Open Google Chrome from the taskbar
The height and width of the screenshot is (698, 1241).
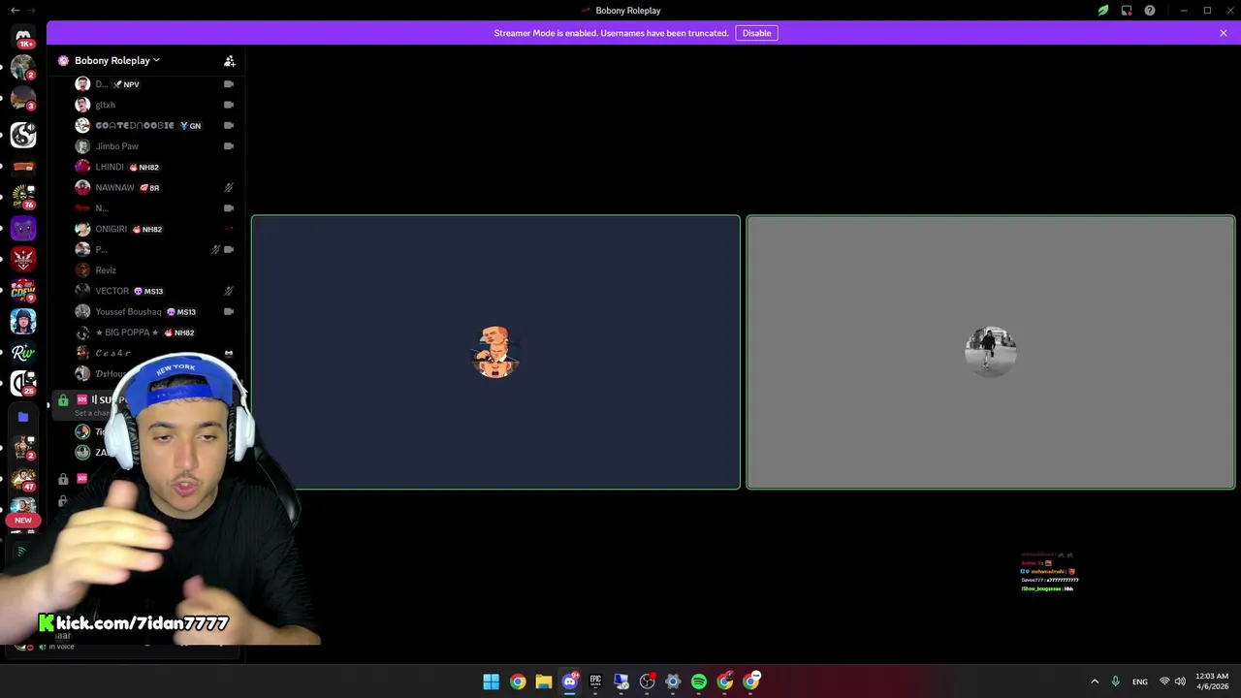518,682
